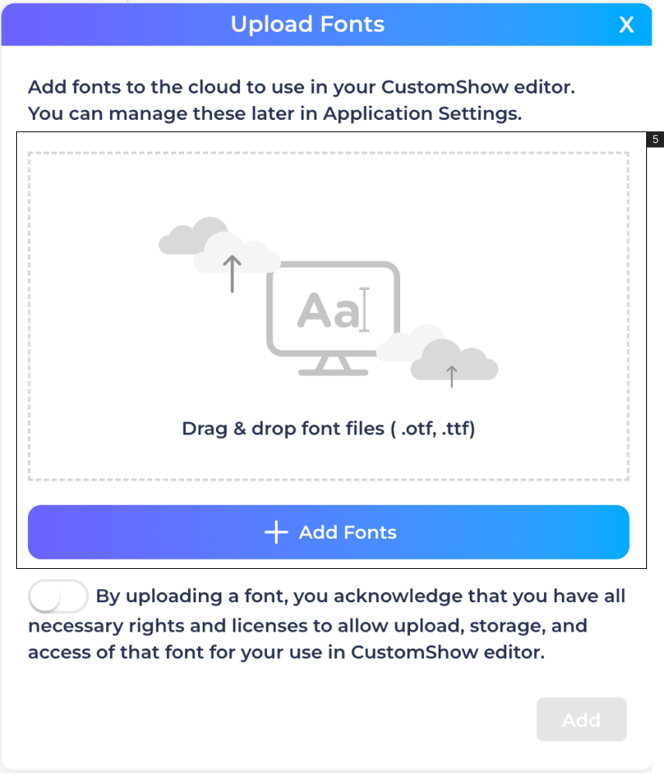
Task: Click the Drag & drop font files text
Action: point(328,428)
